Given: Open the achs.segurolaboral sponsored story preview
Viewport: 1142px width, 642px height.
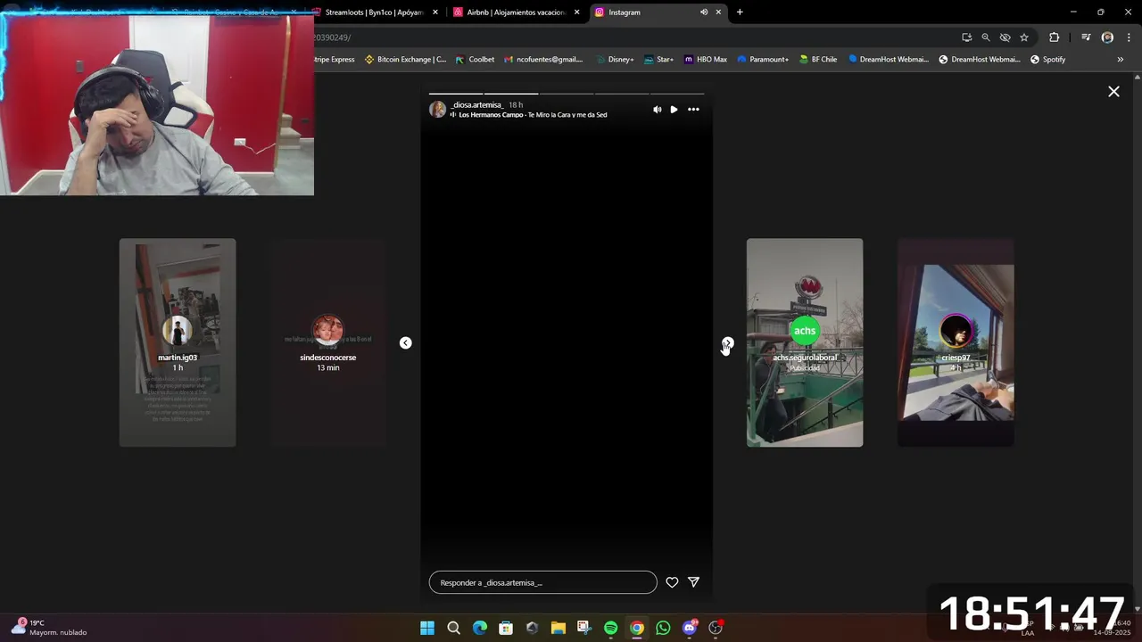Looking at the screenshot, I should [805, 342].
